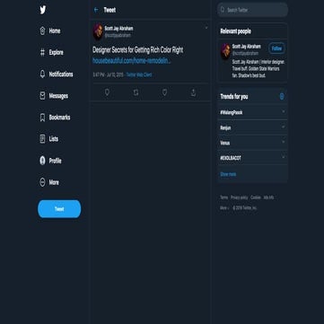Open Trends for you settings gear
The height and width of the screenshot is (324, 324).
[282, 96]
